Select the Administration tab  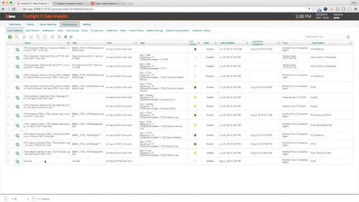(x=70, y=24)
